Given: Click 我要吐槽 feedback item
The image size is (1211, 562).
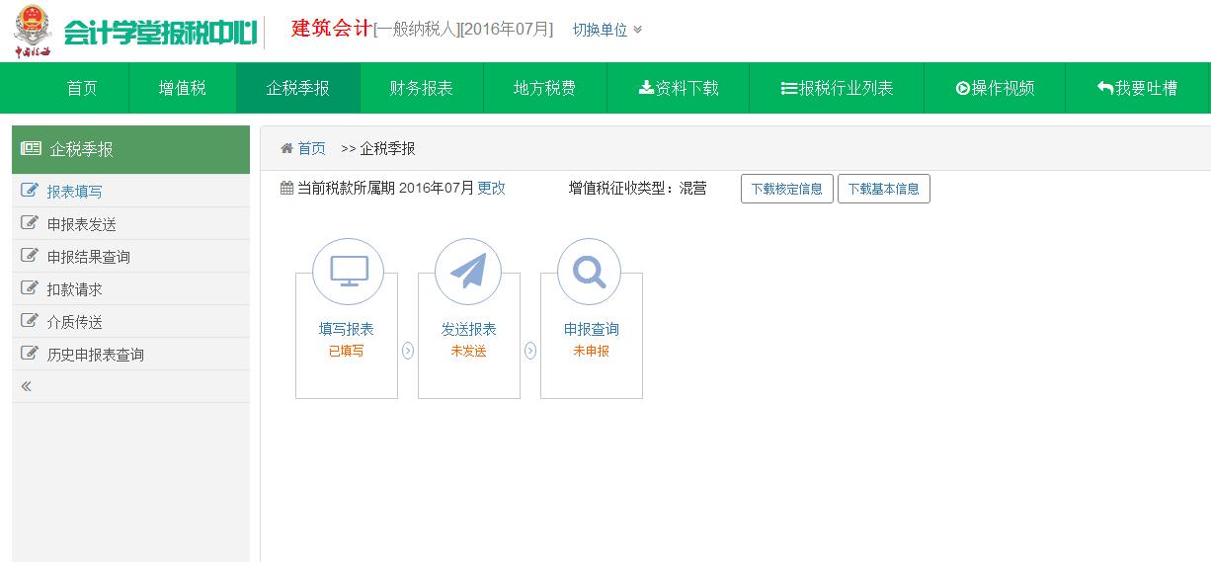Looking at the screenshot, I should [1137, 88].
